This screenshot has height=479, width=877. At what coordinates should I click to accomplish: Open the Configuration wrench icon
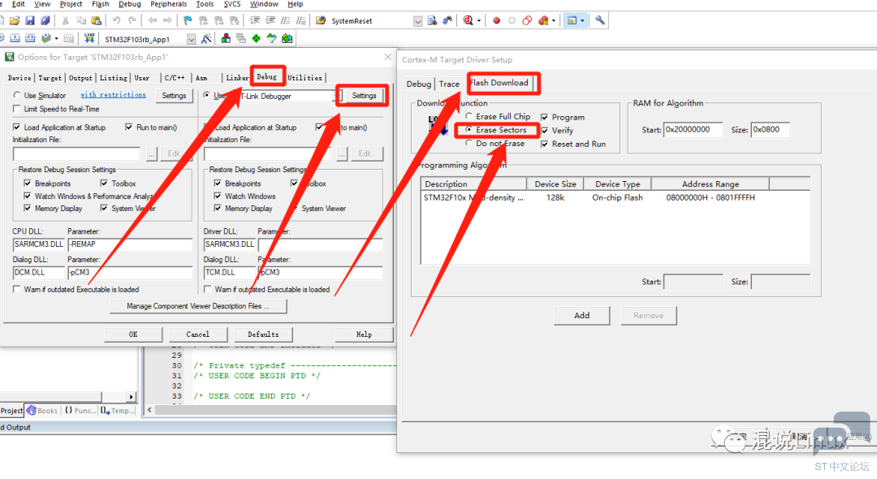[599, 20]
